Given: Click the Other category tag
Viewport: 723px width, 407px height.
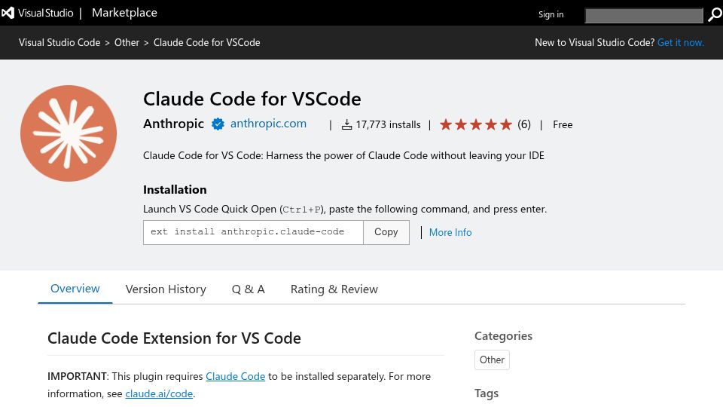Looking at the screenshot, I should click(492, 360).
